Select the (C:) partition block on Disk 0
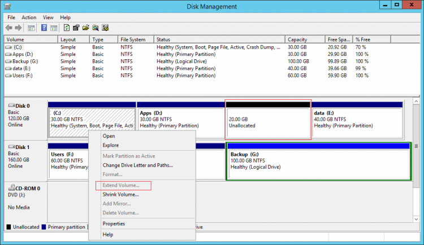Image resolution: width=424 pixels, height=245 pixels. coord(92,120)
